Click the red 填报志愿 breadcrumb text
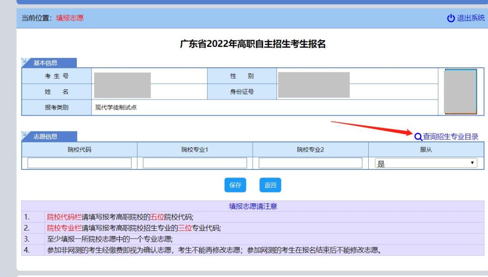 point(70,18)
